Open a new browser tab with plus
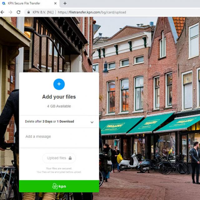Screen dimensions: 200x200 pyautogui.click(x=65, y=3)
